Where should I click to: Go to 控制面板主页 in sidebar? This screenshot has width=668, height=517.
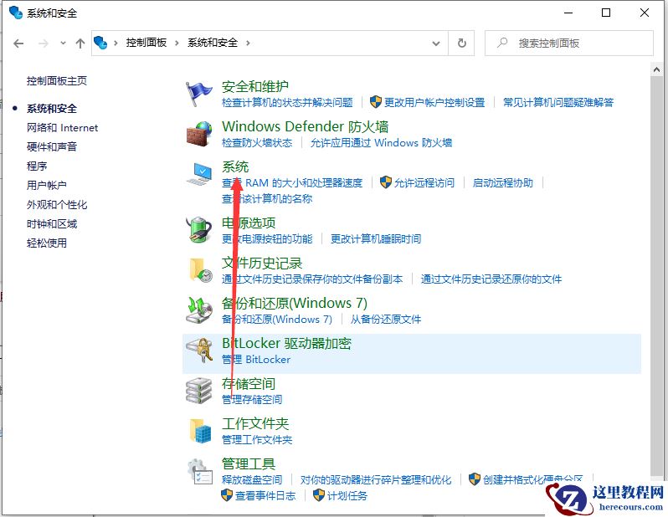57,81
